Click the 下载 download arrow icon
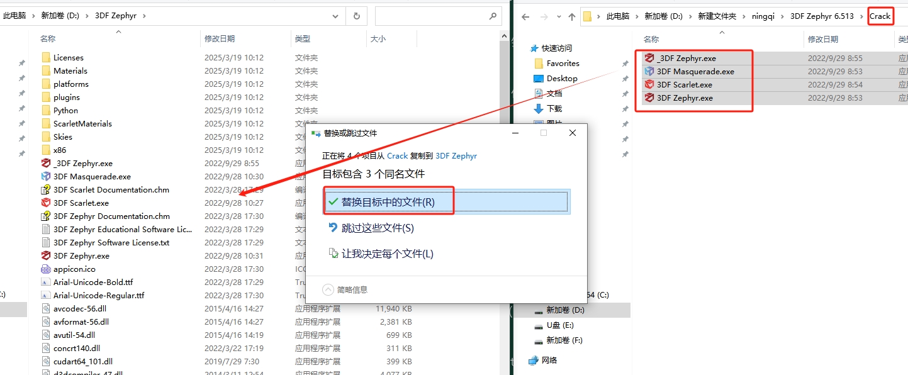The height and width of the screenshot is (375, 908). pyautogui.click(x=539, y=108)
